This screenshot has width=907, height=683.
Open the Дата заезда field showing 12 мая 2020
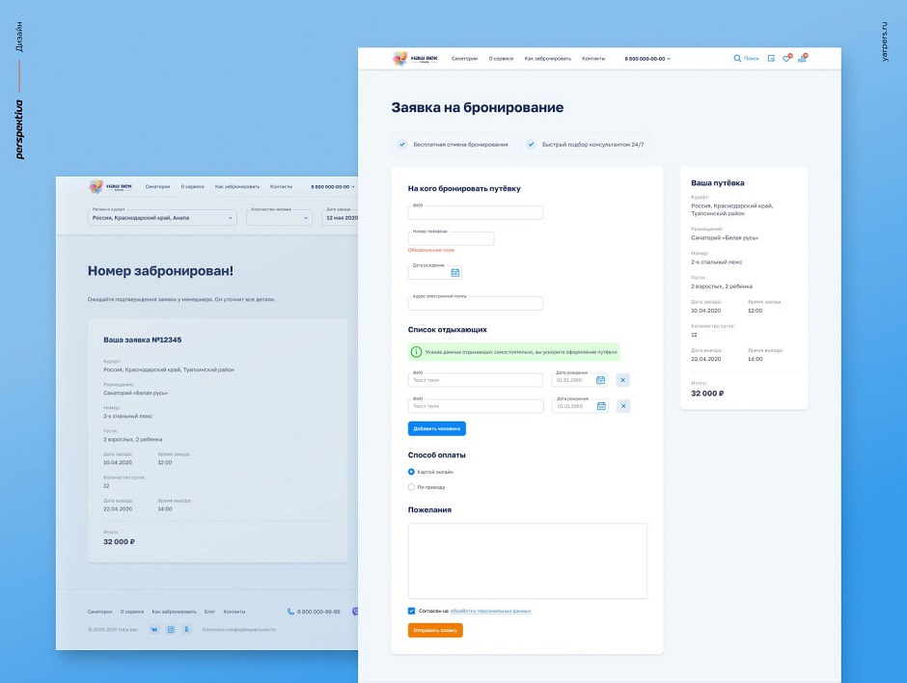click(x=340, y=217)
